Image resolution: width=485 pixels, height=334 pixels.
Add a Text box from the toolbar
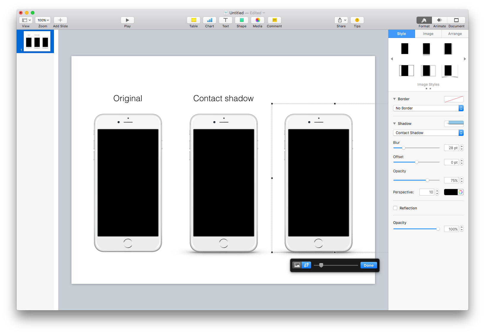point(226,21)
